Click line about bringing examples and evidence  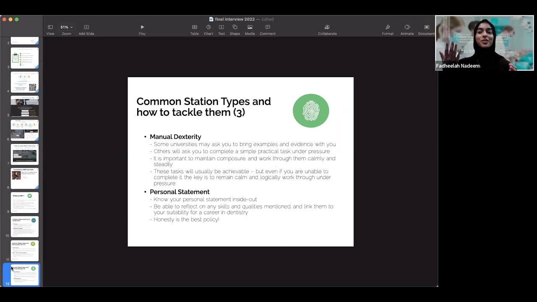(245, 144)
